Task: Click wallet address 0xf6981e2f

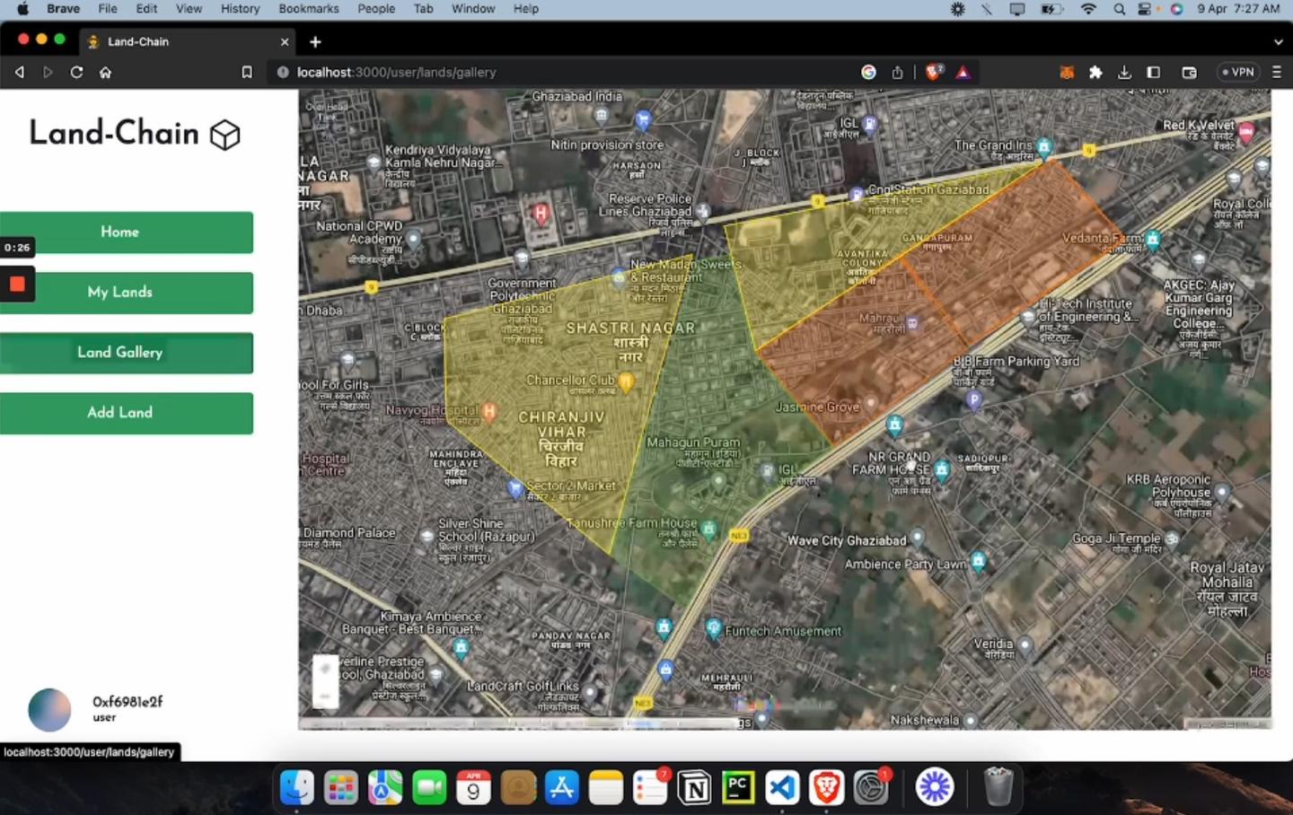Action: (x=128, y=702)
